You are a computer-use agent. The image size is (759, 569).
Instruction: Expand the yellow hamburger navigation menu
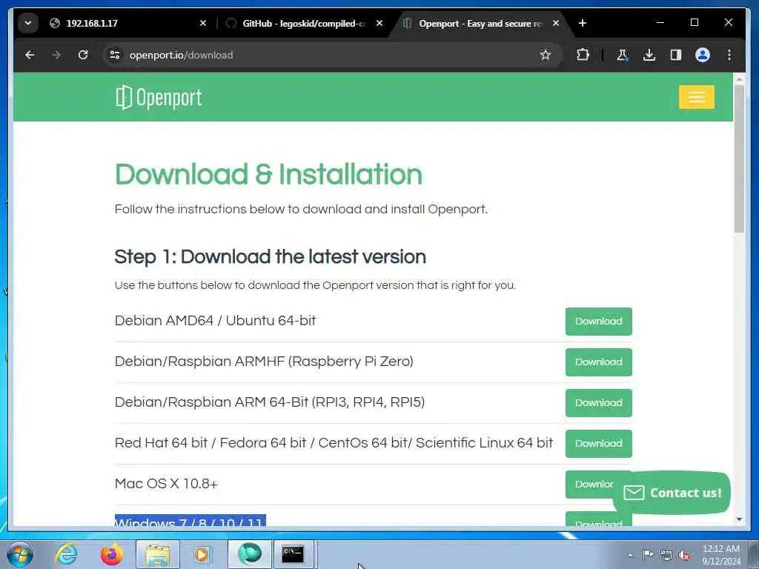coord(696,97)
